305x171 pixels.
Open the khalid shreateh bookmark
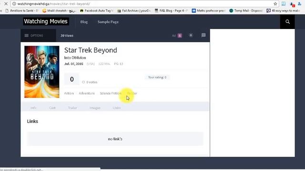(x=59, y=10)
